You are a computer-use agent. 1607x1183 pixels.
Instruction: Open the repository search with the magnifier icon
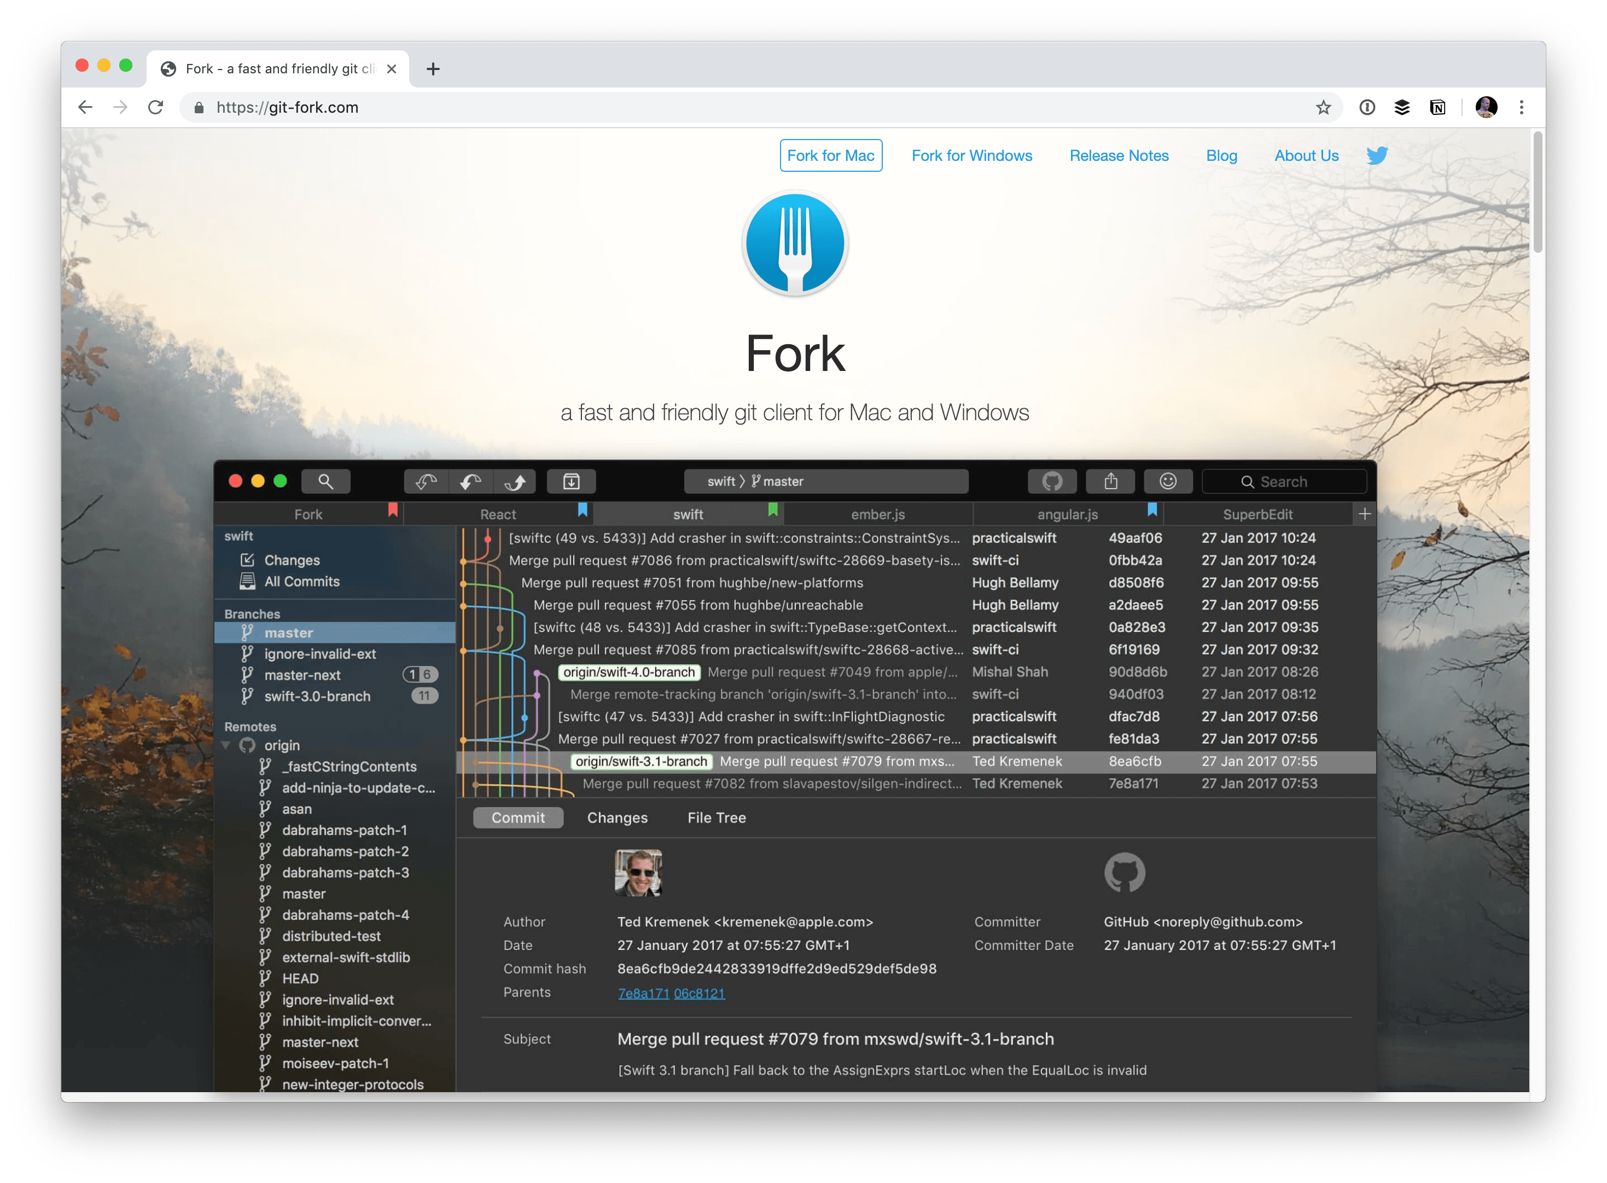(325, 481)
